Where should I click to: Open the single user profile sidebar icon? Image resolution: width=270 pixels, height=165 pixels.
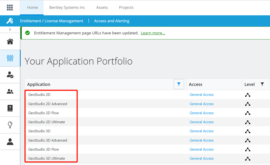[10, 142]
